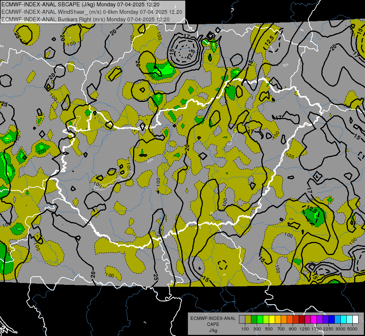Click the 500 tick label in the legend
365x336 pixels.
tap(269, 329)
